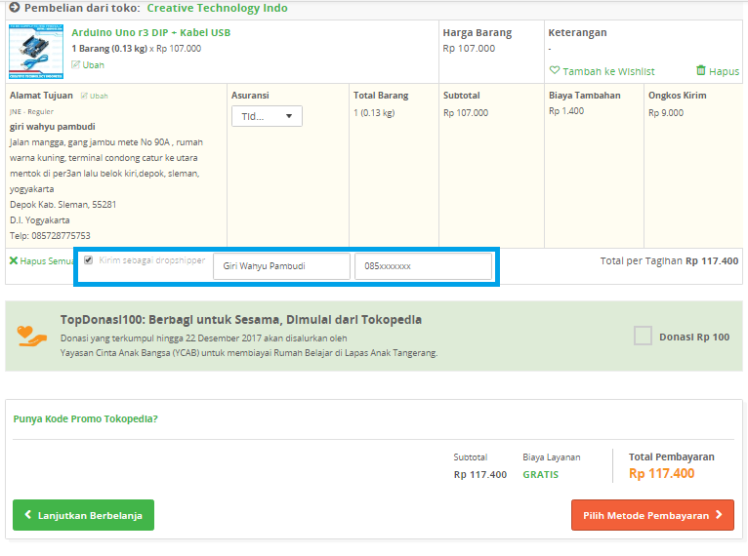Click the Total per Tagihan Rp 117.400 text
Image resolution: width=748 pixels, height=556 pixels.
click(669, 261)
